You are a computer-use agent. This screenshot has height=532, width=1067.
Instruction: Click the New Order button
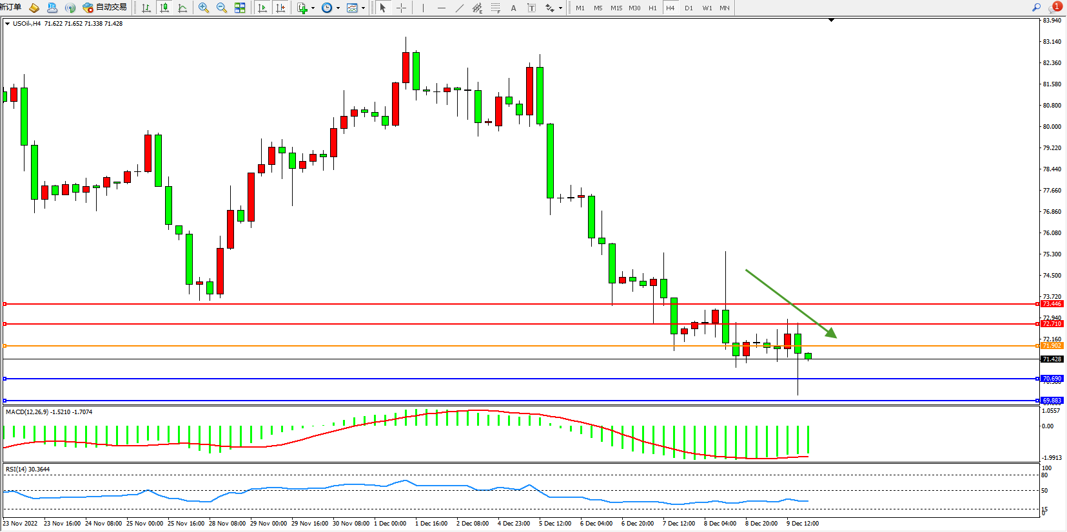click(10, 7)
